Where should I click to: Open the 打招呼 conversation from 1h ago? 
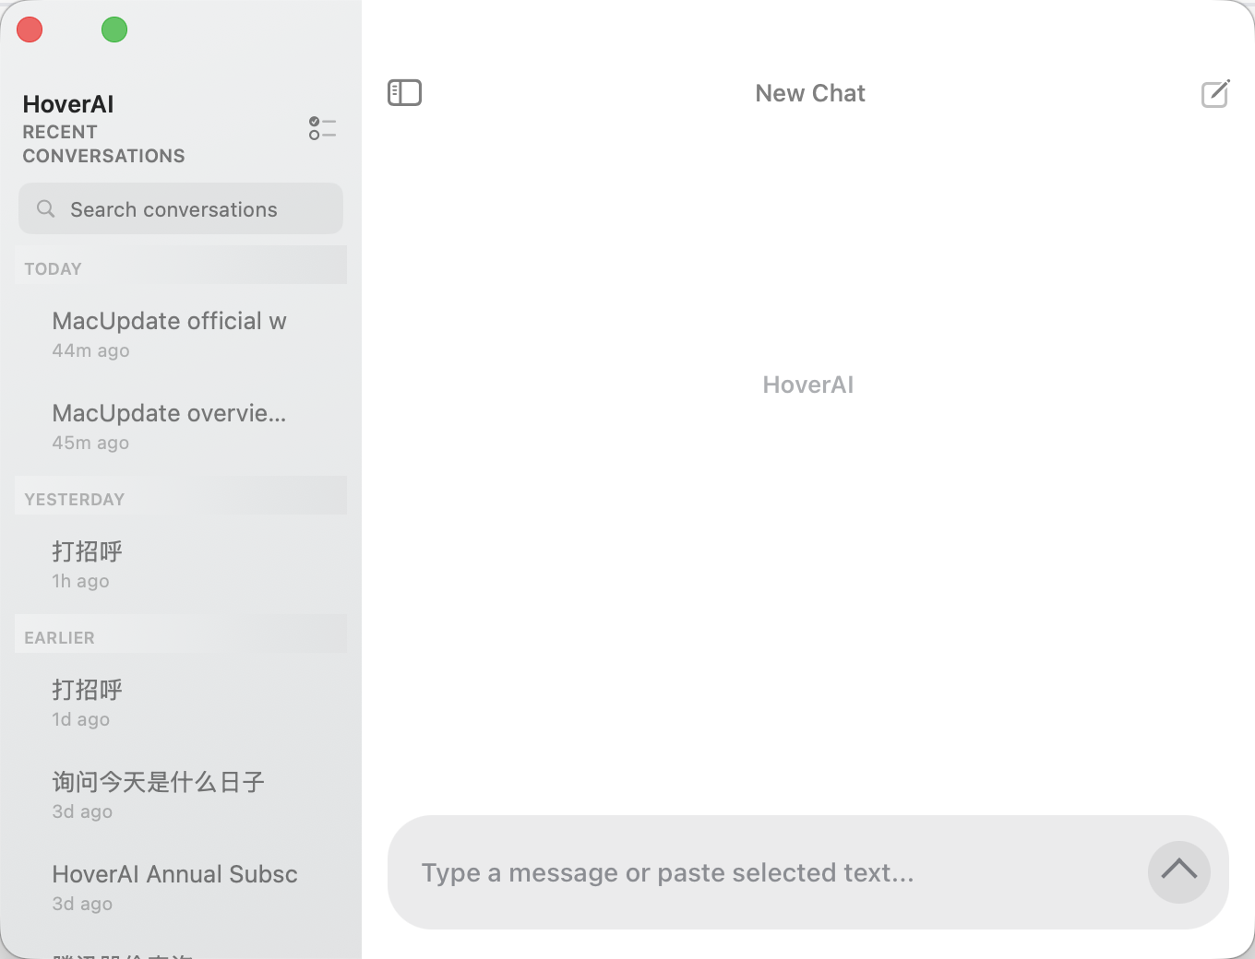pyautogui.click(x=181, y=564)
